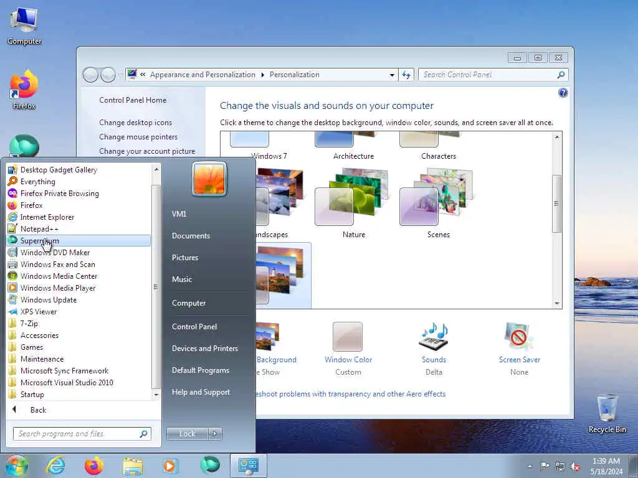Open Devices and Printers from the Start menu
The width and height of the screenshot is (638, 478).
[205, 349]
